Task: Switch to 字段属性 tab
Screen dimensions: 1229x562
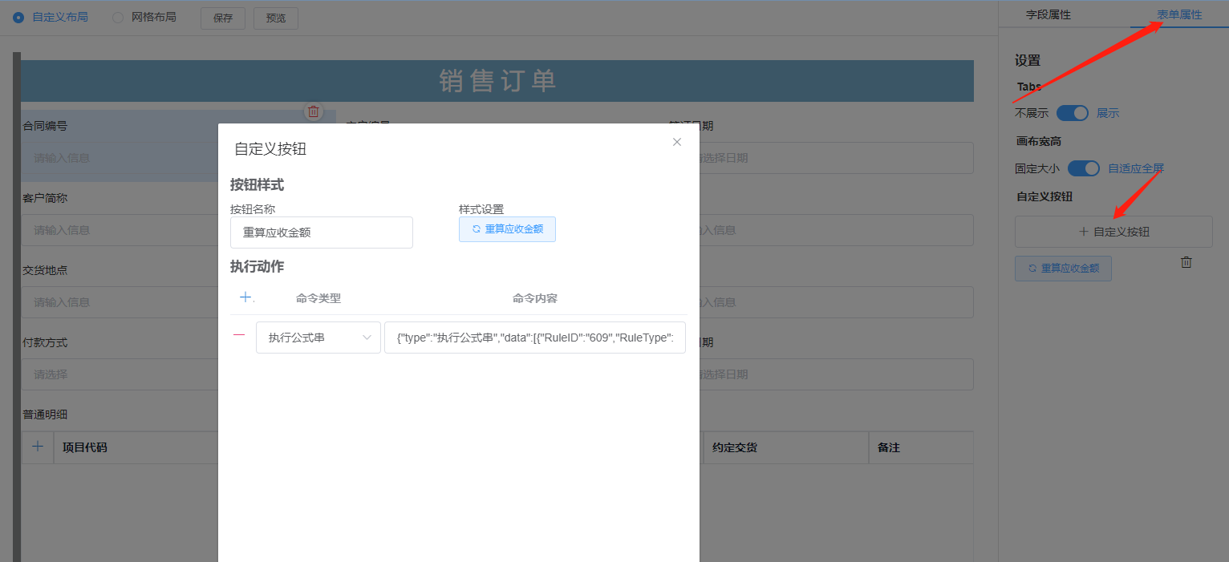Action: (x=1048, y=14)
